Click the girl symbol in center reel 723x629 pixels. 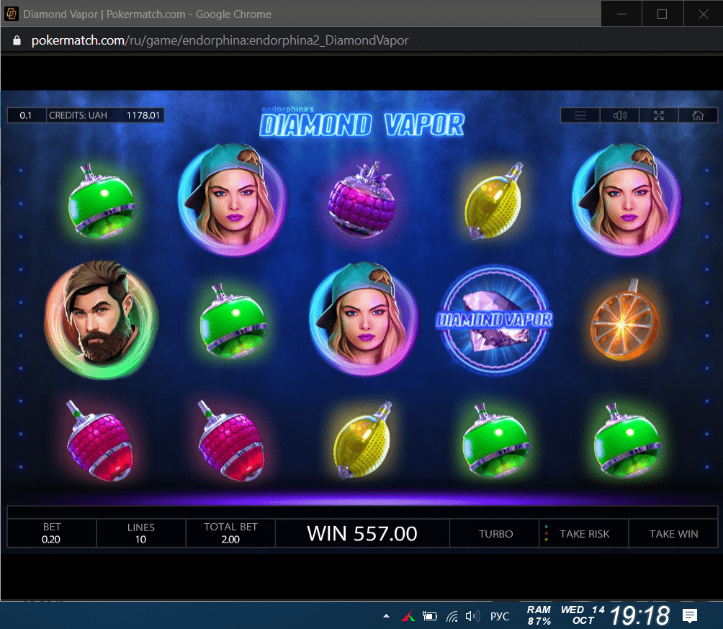click(x=364, y=319)
